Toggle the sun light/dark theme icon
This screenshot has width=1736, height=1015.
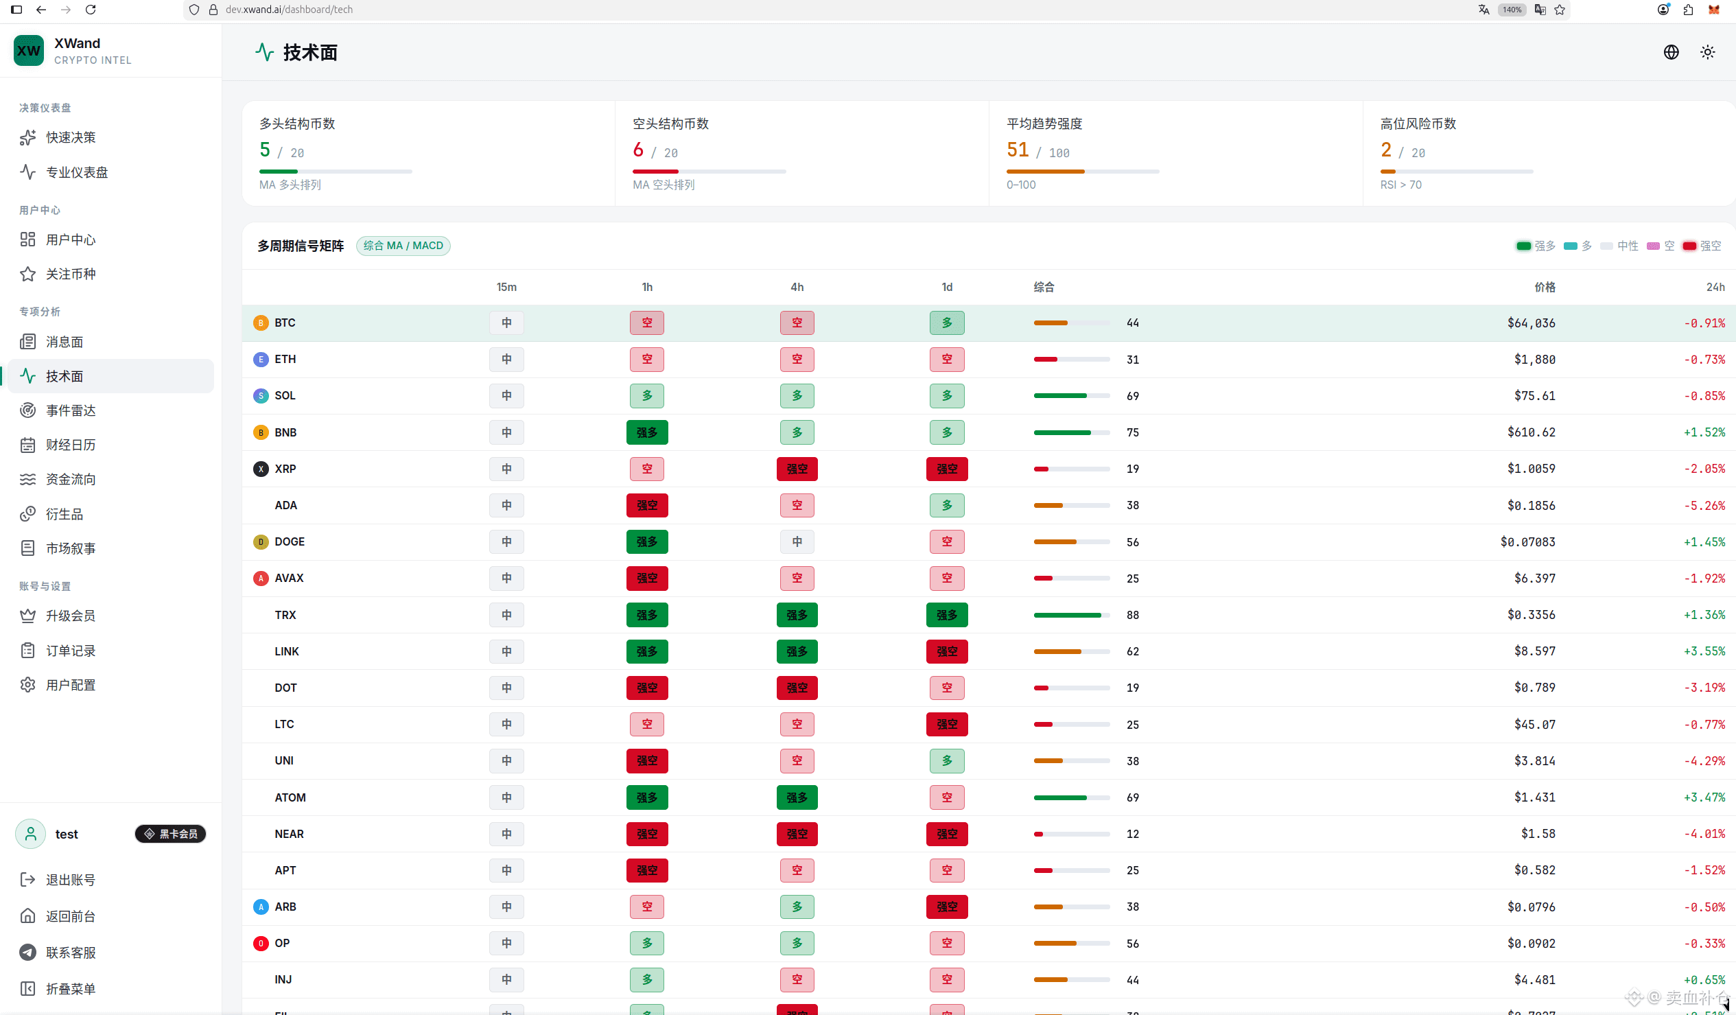pyautogui.click(x=1707, y=52)
